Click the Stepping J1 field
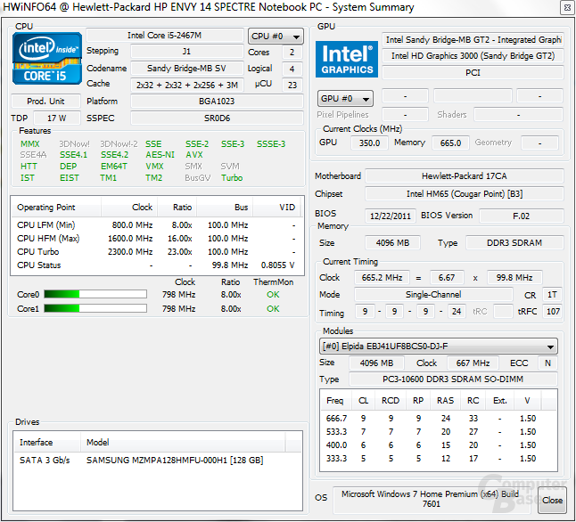Viewport: 576px width, 522px height. point(186,52)
